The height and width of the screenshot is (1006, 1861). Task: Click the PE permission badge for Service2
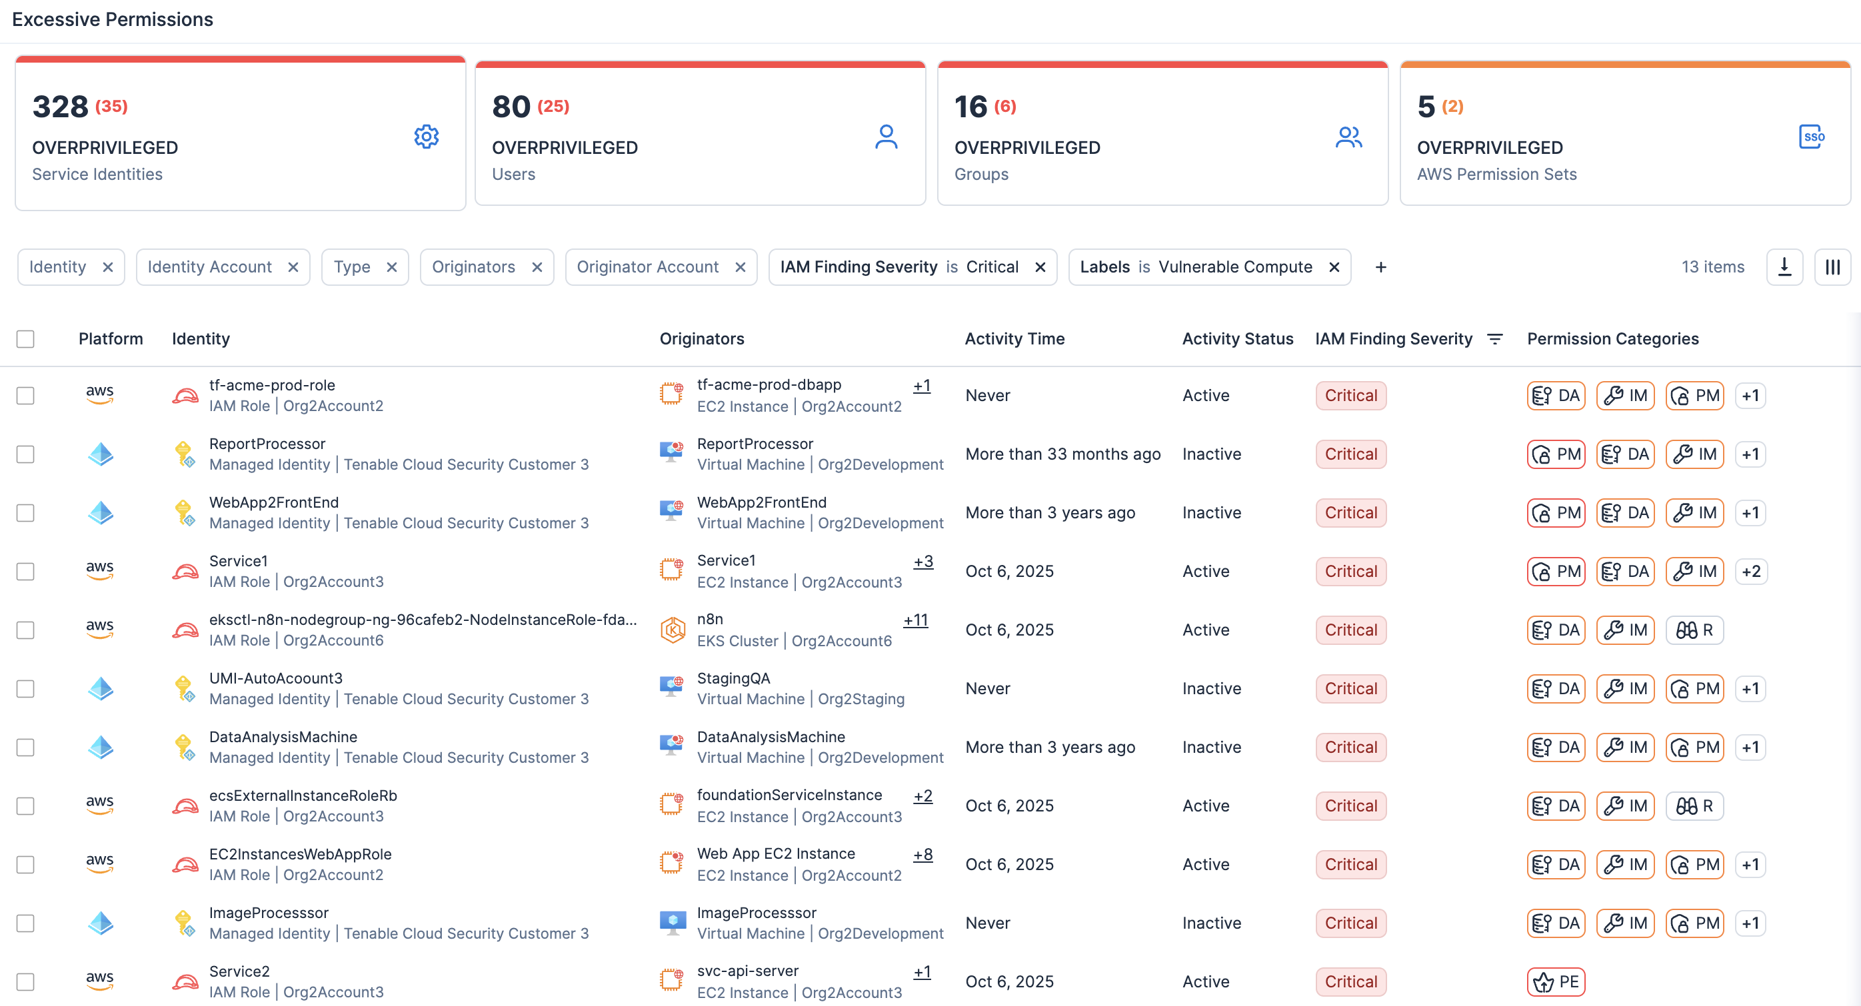(1556, 981)
